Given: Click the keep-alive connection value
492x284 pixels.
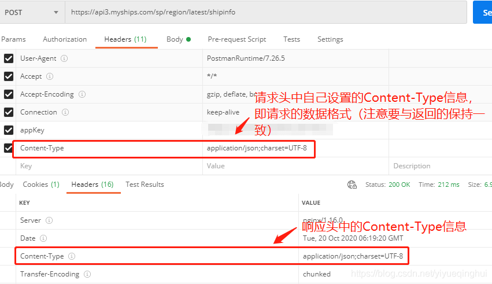Looking at the screenshot, I should point(223,112).
